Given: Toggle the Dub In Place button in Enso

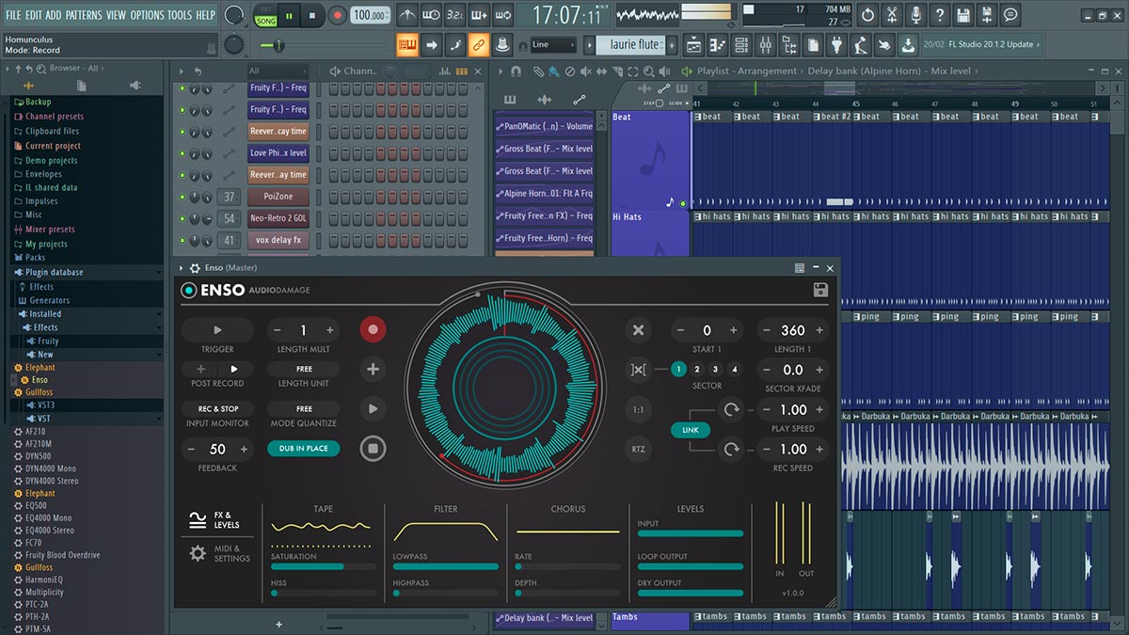Looking at the screenshot, I should pyautogui.click(x=304, y=449).
